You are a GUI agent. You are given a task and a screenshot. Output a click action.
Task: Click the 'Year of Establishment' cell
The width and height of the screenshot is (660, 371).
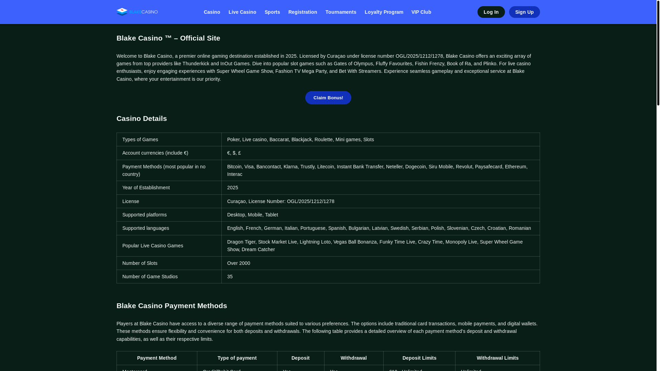169,188
